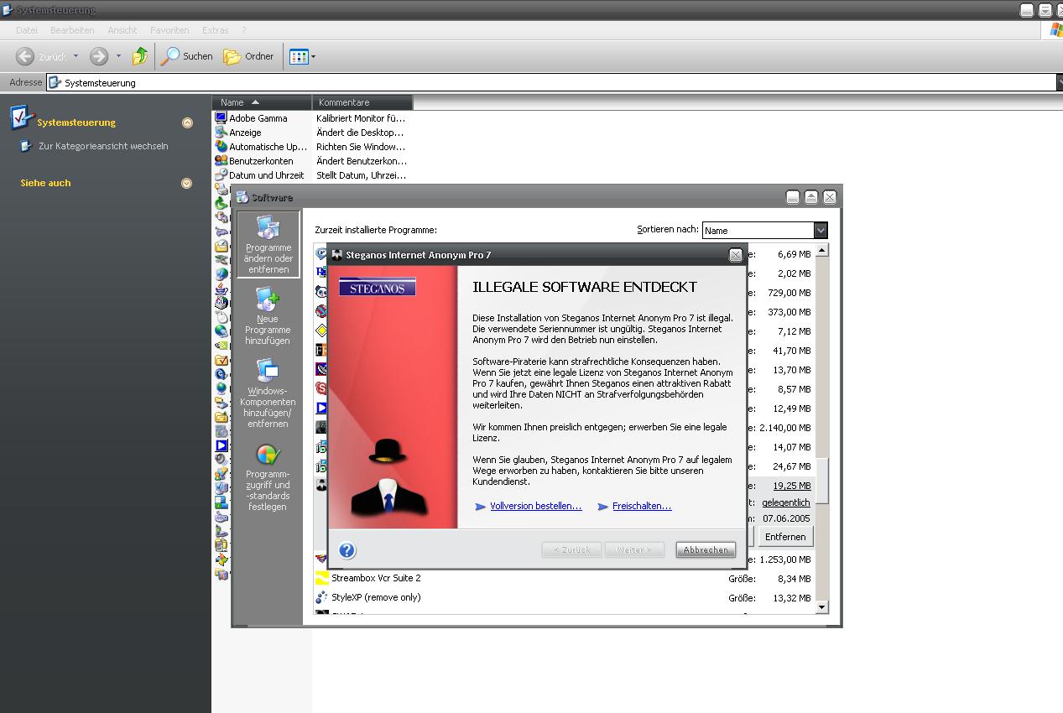The height and width of the screenshot is (713, 1063).
Task: Select Neue Programme hinzufügen
Action: point(268,317)
